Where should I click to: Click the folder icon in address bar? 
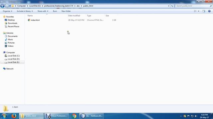pyautogui.click(x=13, y=6)
